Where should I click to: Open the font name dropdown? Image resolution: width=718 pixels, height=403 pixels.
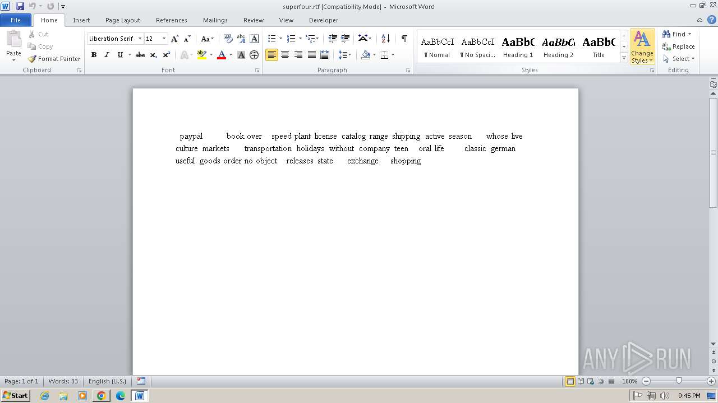140,39
